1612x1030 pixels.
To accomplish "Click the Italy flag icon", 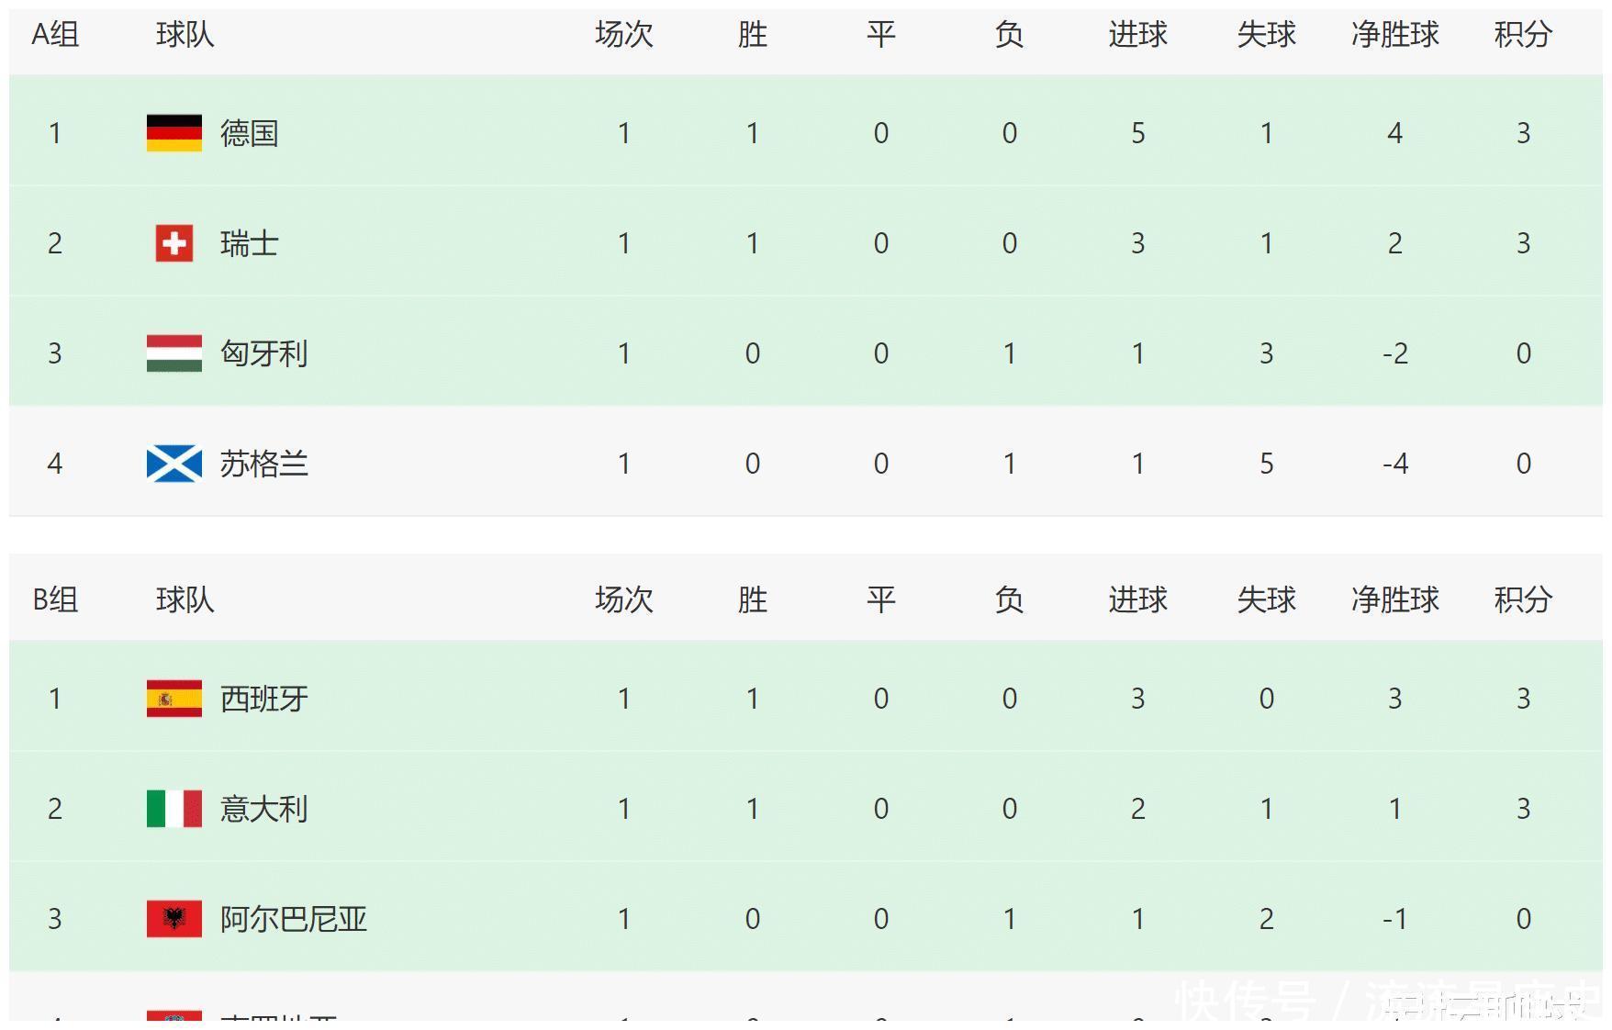I will (x=174, y=809).
